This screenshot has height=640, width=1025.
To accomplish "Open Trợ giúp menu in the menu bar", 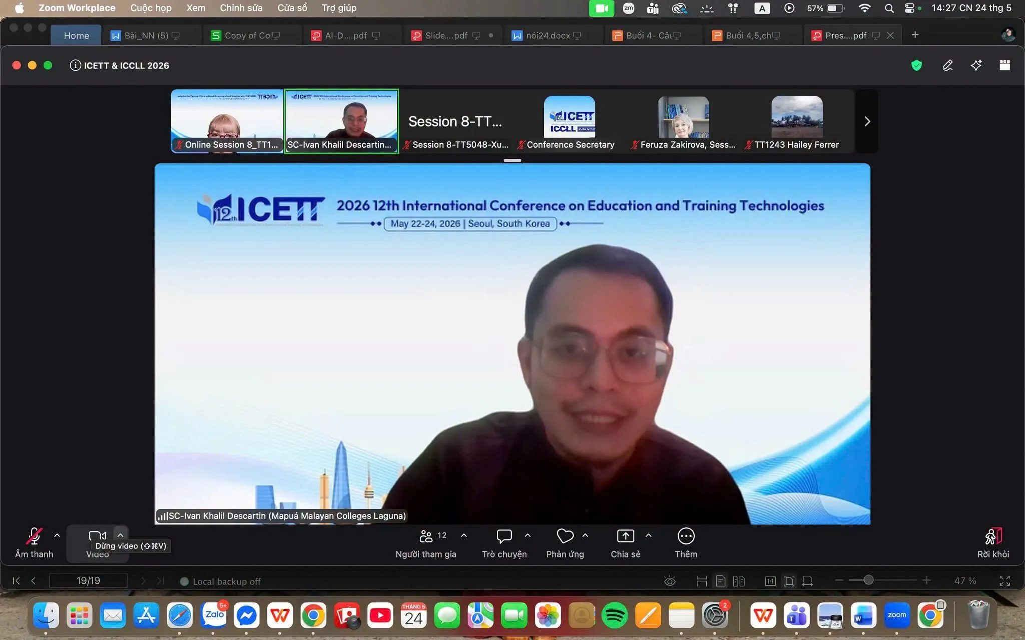I will coord(339,8).
